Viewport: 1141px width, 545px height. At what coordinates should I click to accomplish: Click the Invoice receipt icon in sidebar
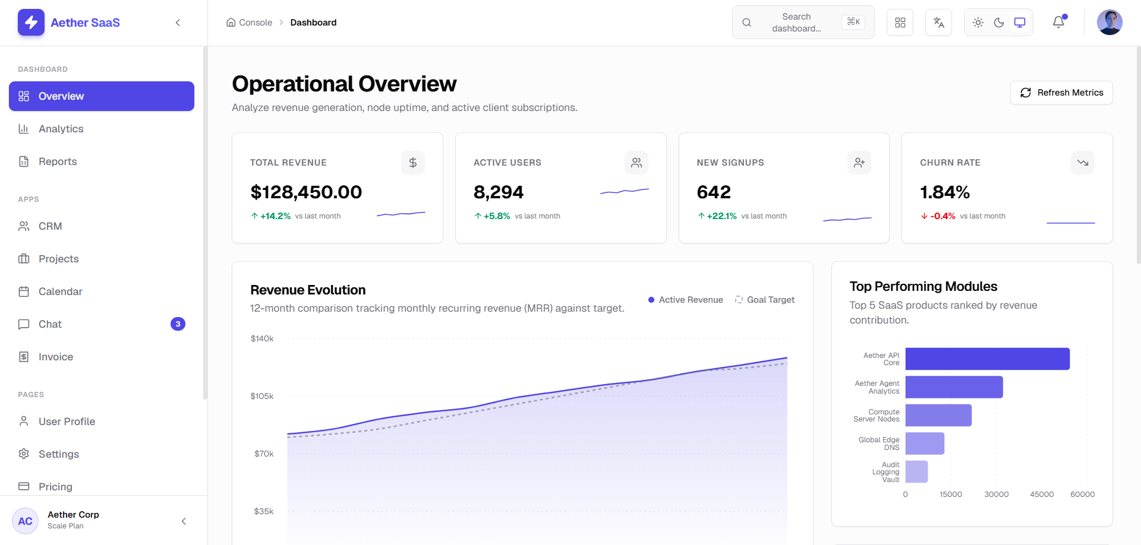pos(24,357)
